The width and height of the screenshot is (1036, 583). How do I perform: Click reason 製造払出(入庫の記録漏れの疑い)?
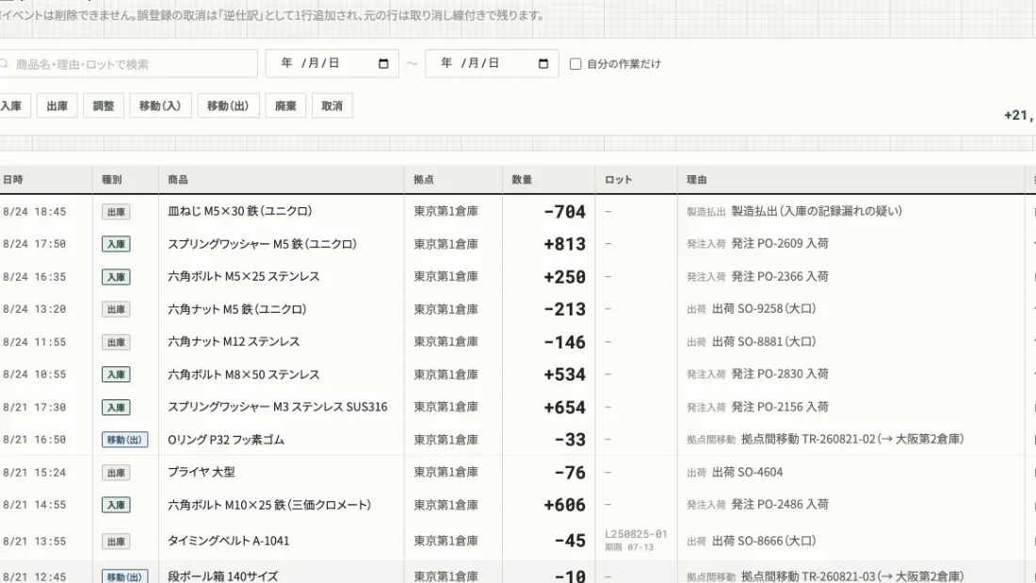tap(817, 211)
